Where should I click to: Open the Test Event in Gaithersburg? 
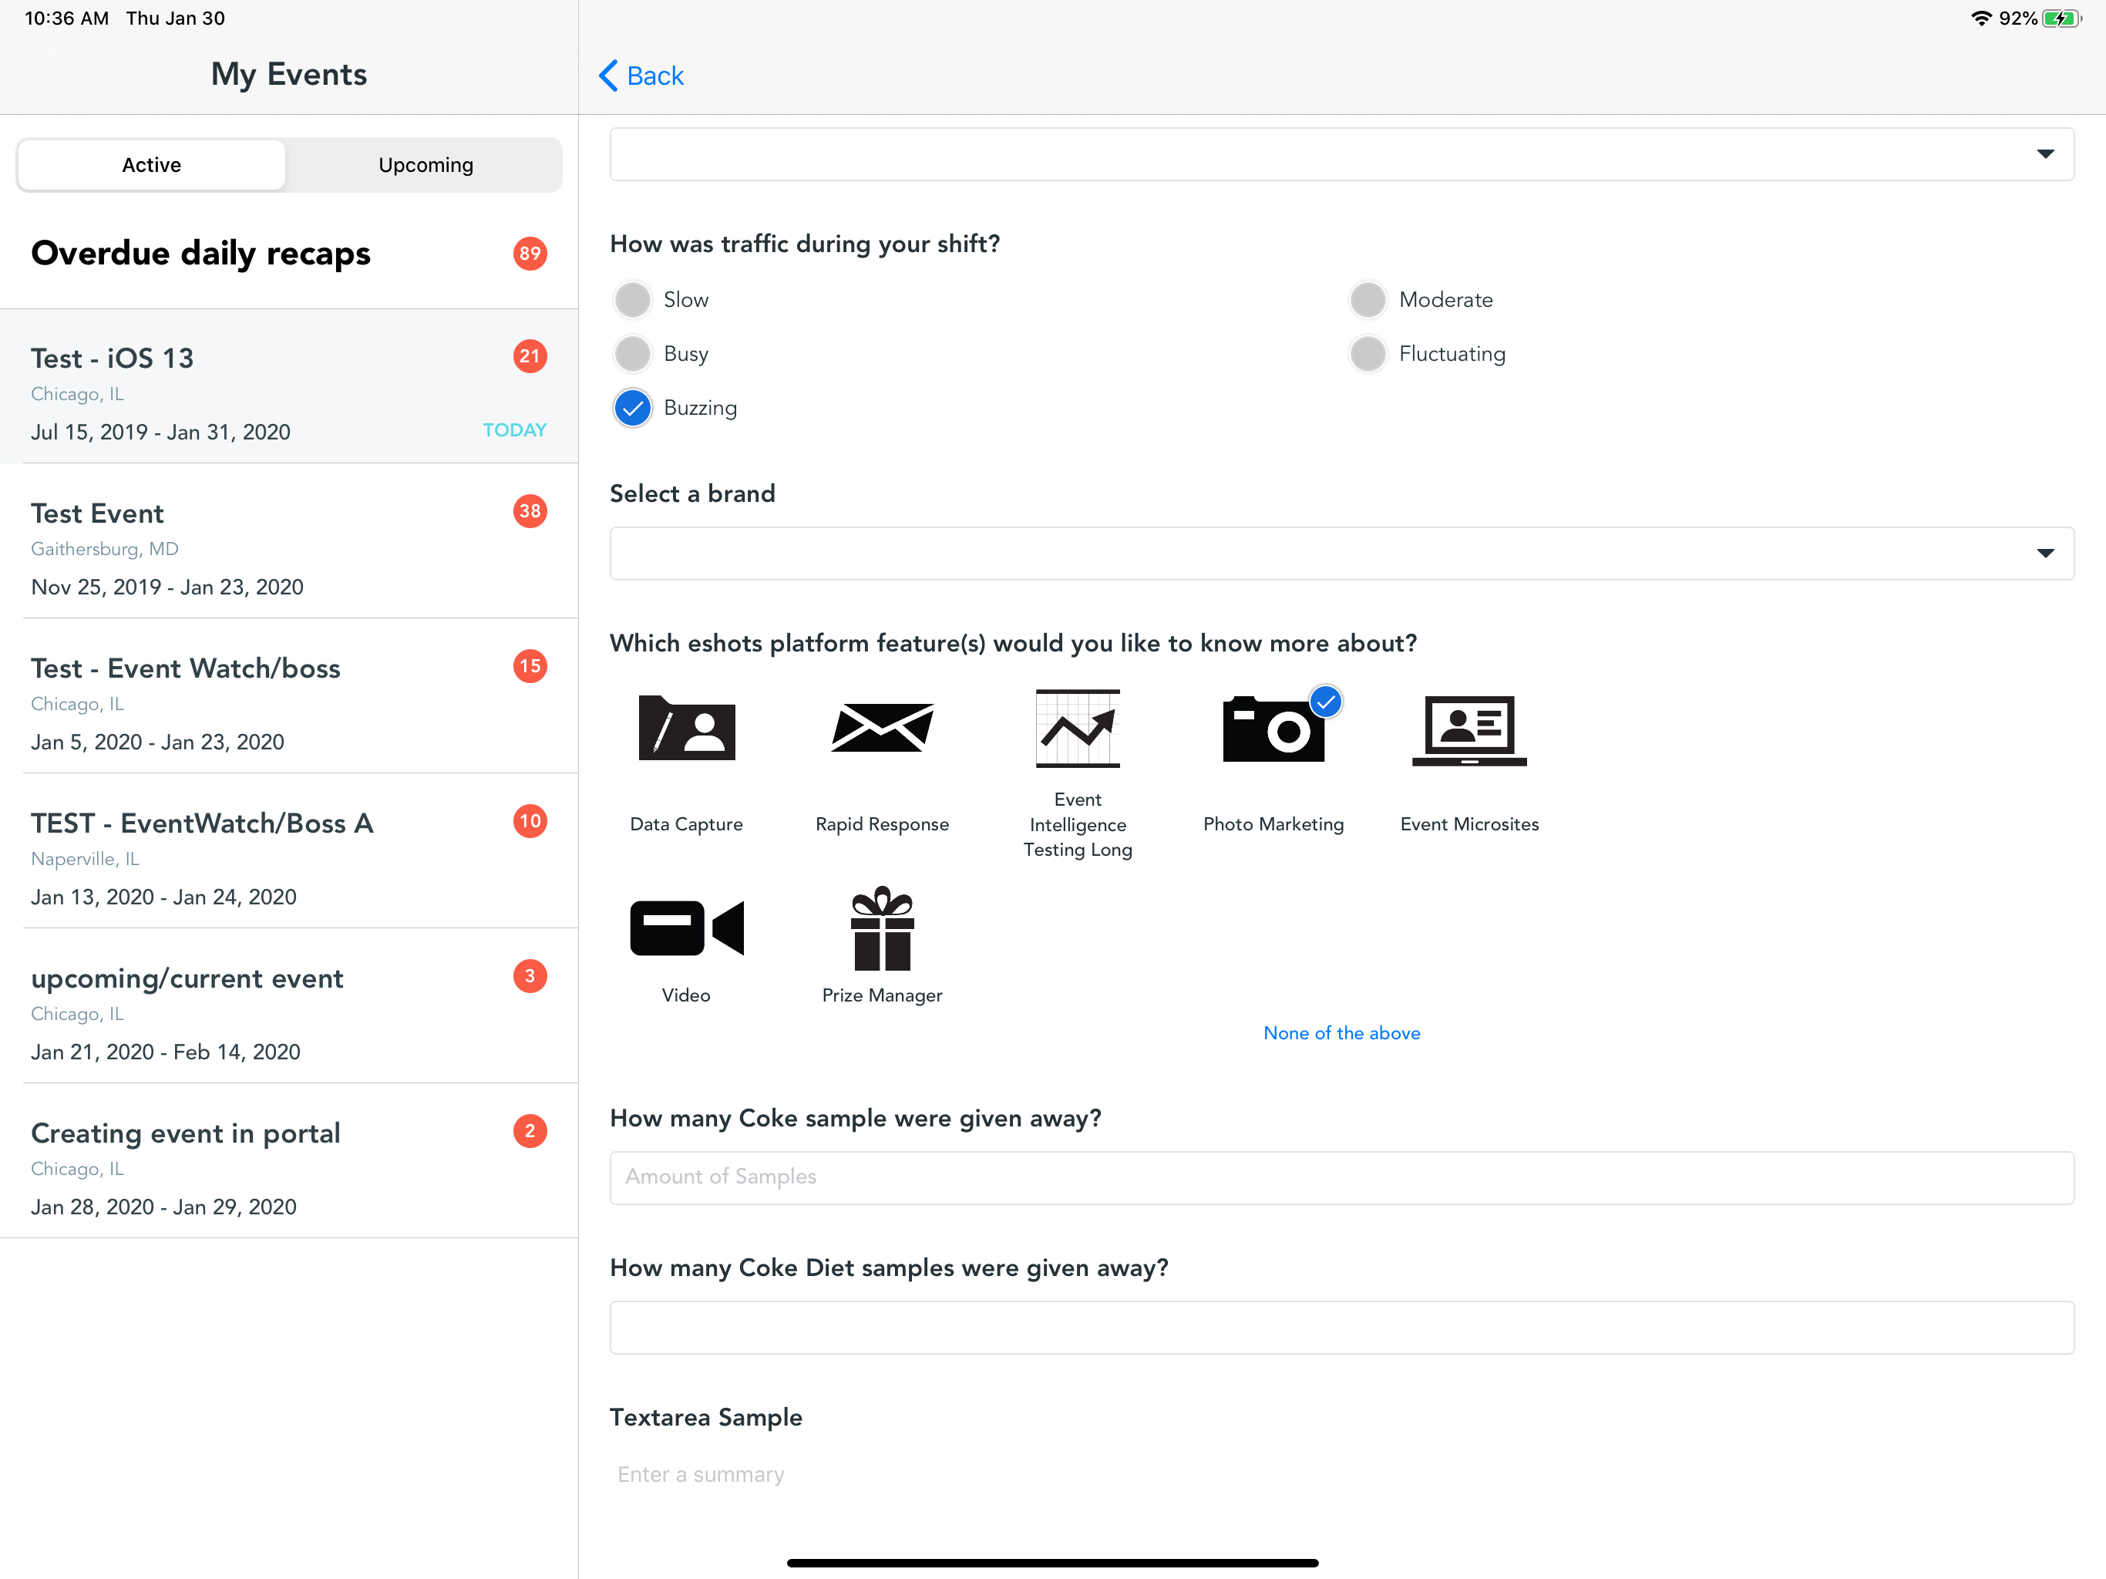289,541
